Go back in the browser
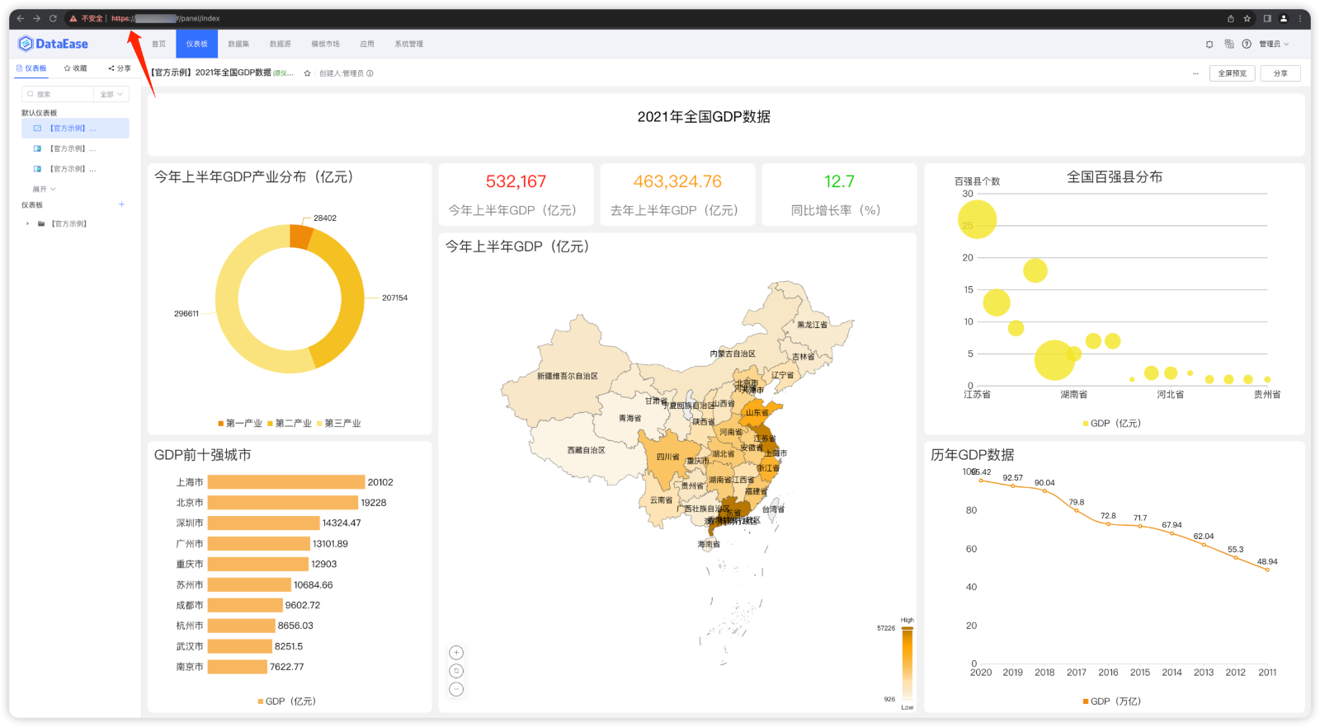Viewport: 1320px width, 727px height. pyautogui.click(x=21, y=18)
